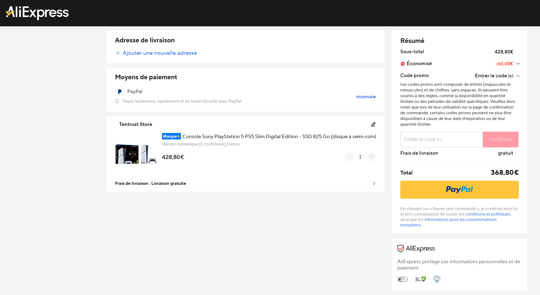Click the green SSL security badge
This screenshot has width=540, height=295.
pos(420,279)
